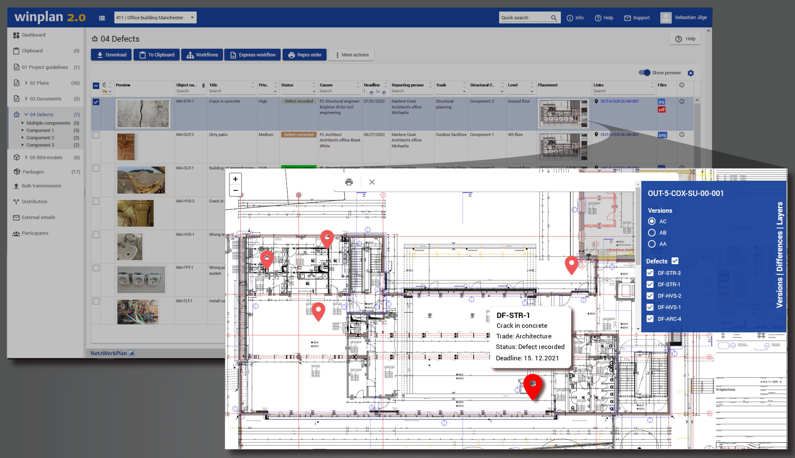
Task: Open the cracked concrete preview thumbnail
Action: pyautogui.click(x=143, y=114)
